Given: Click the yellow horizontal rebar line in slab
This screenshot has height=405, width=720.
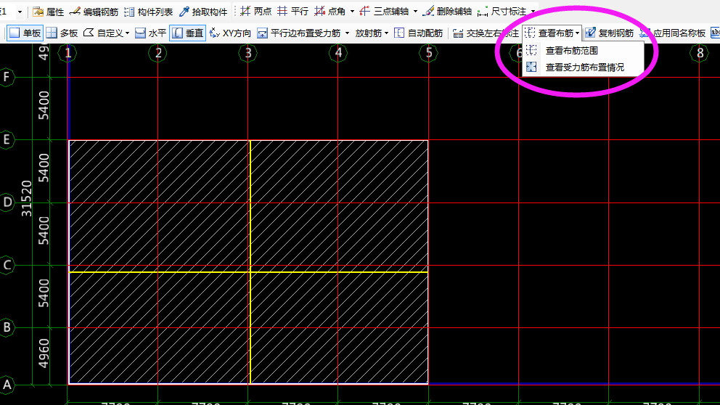Looking at the screenshot, I should click(248, 272).
